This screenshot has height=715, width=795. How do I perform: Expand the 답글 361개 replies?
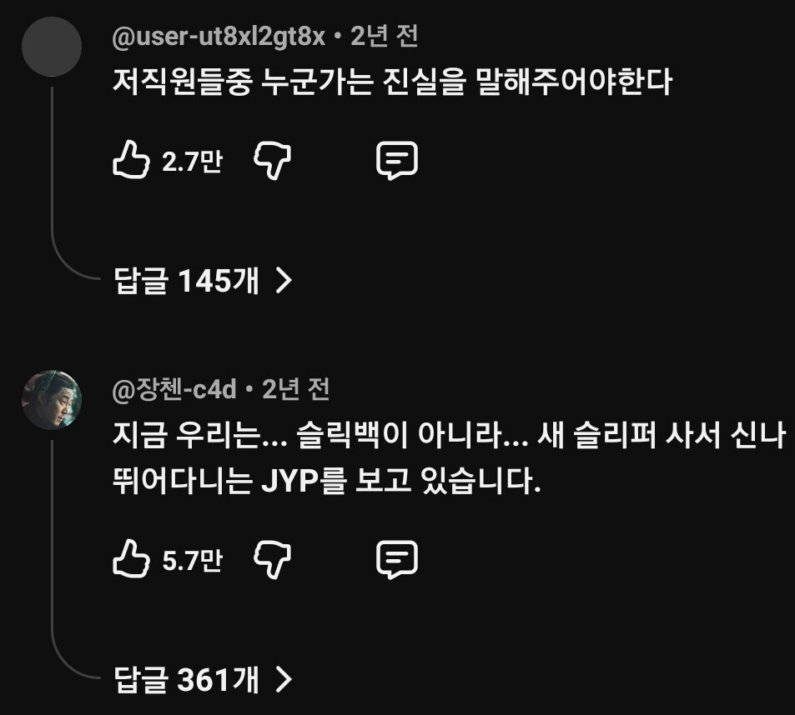204,679
